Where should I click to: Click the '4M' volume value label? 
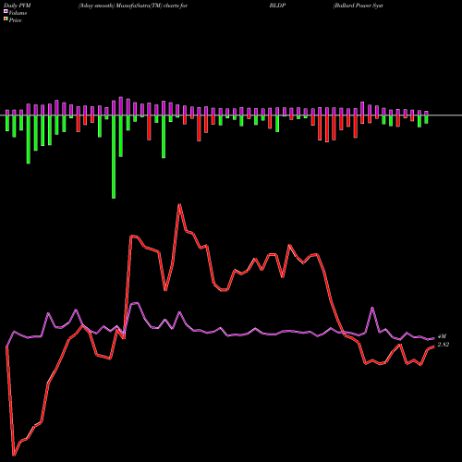click(442, 336)
